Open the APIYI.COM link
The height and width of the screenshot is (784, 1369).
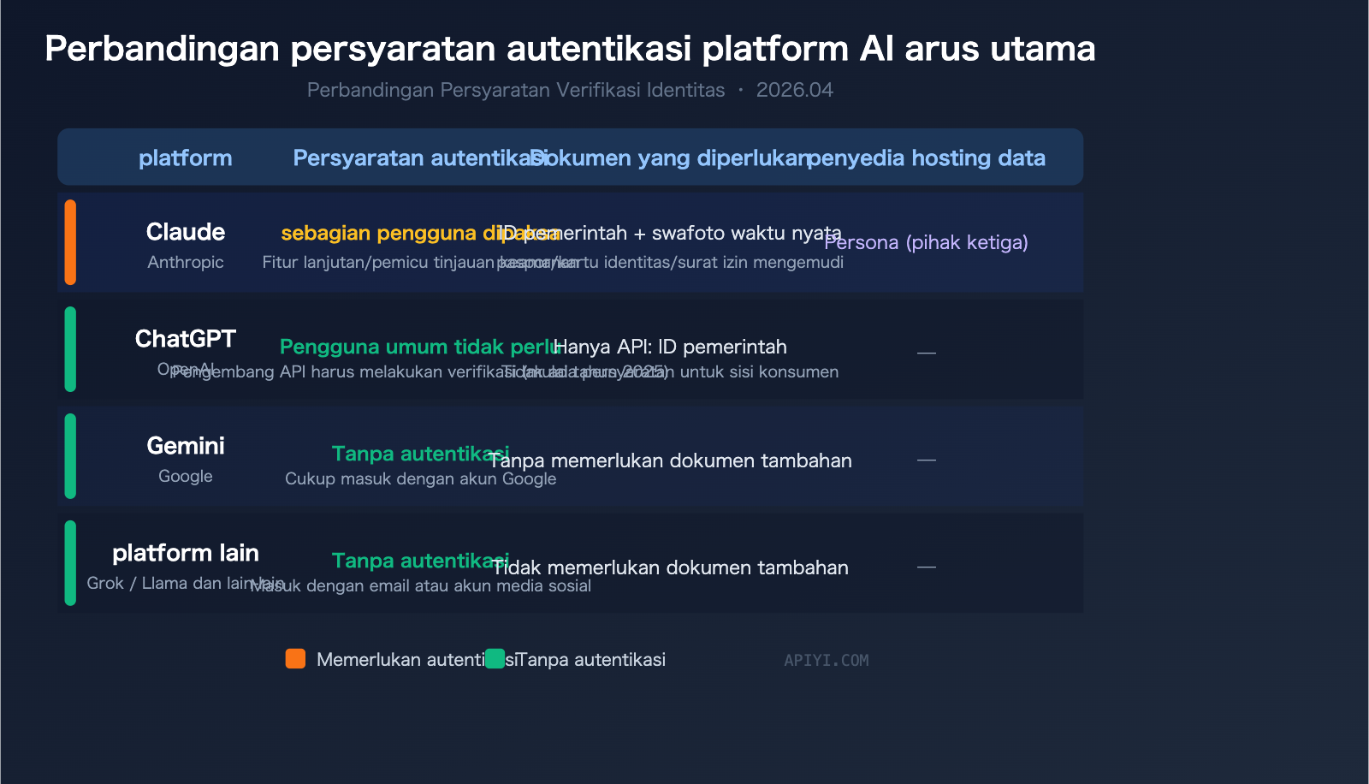coord(826,660)
